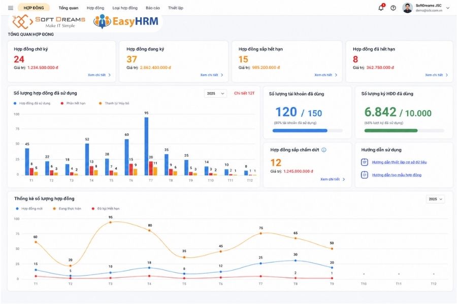Click blue line point labeled 30 at T8
This screenshot has width=457, height=304.
point(296,260)
